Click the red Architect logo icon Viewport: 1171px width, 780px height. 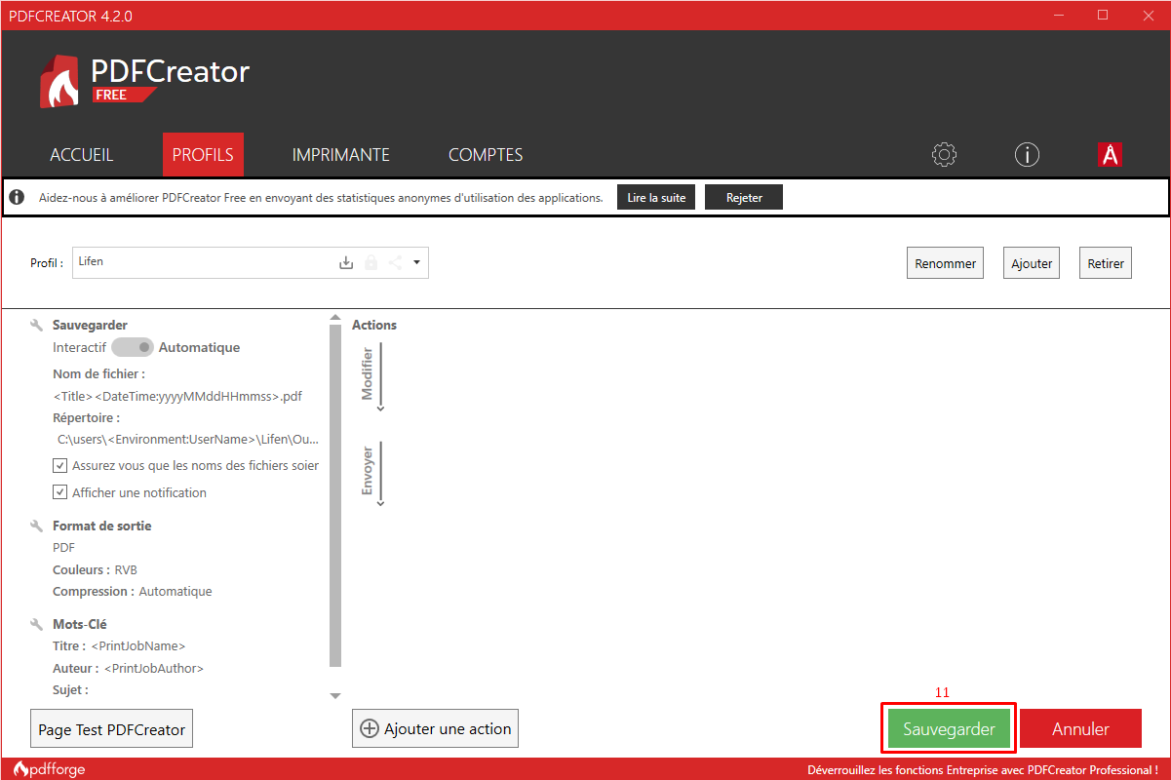click(x=1110, y=154)
